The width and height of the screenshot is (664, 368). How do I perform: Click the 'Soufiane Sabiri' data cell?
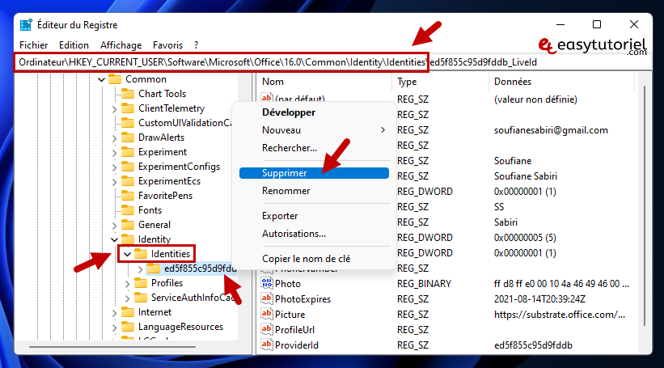pos(525,176)
